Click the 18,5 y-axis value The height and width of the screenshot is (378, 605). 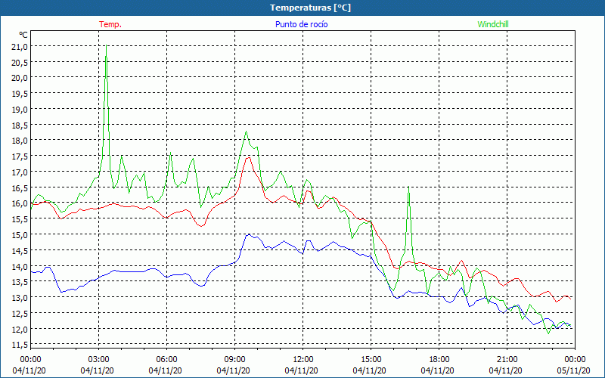(20, 125)
